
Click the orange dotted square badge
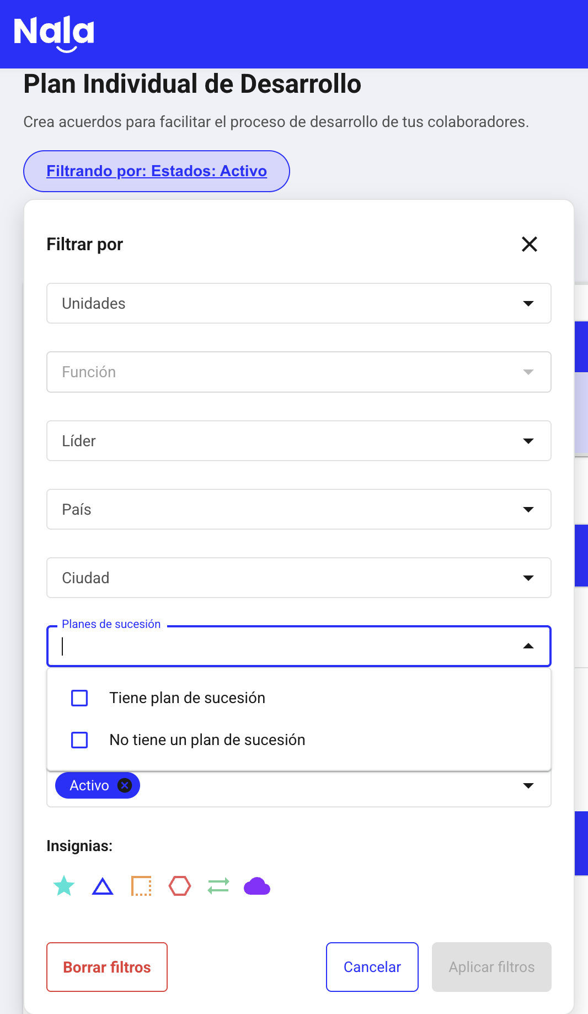(x=141, y=886)
